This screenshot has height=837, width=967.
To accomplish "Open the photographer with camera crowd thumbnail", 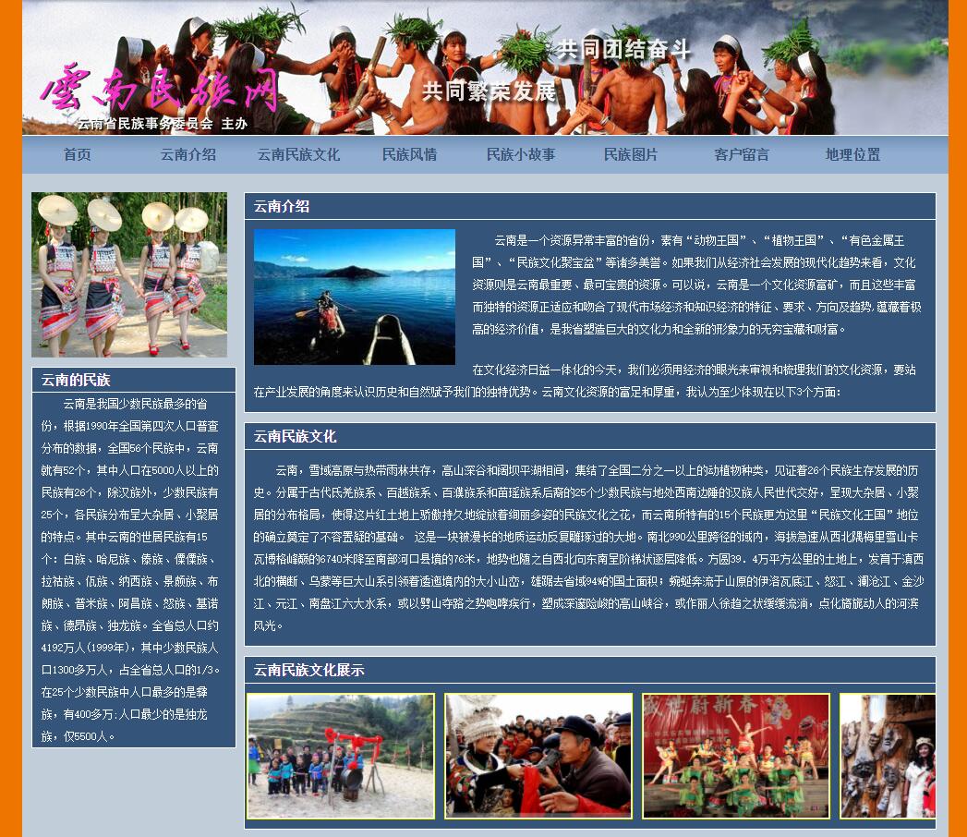I will coord(538,756).
